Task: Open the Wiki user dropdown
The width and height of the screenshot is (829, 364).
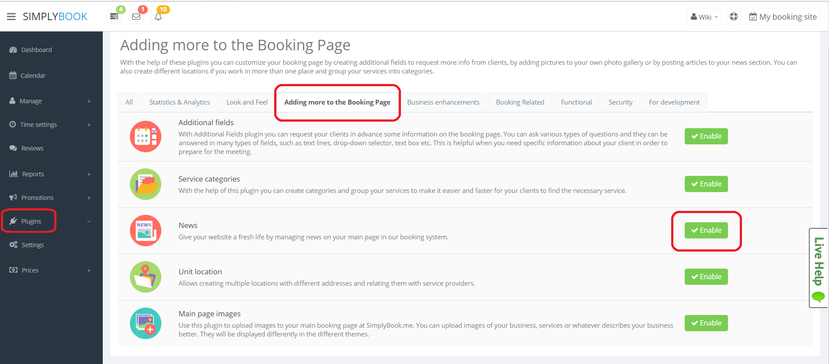Action: 704,17
